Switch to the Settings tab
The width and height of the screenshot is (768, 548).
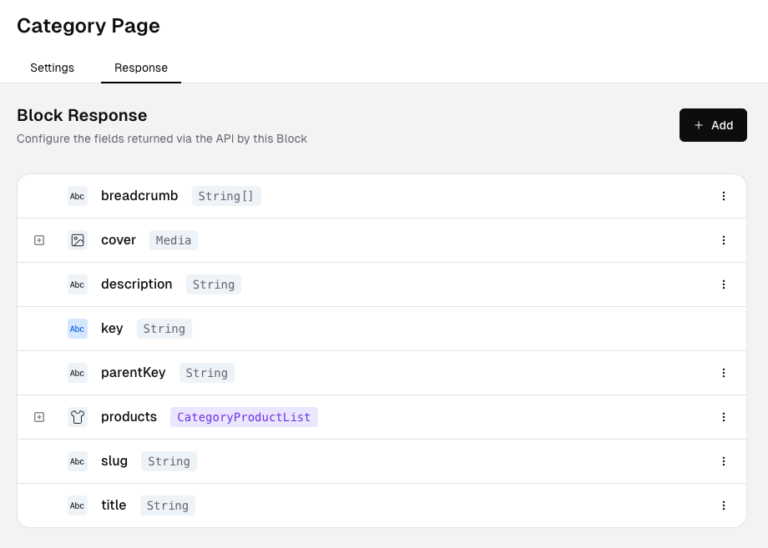52,68
